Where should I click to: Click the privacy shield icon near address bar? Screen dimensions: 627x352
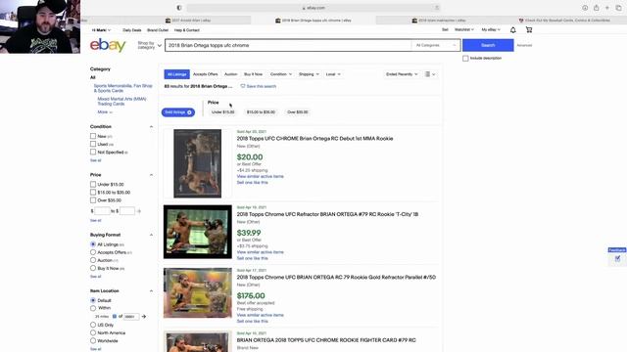[x=179, y=8]
